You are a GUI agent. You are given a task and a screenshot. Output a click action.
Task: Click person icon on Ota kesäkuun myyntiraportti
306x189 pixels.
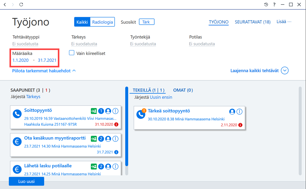(108, 139)
